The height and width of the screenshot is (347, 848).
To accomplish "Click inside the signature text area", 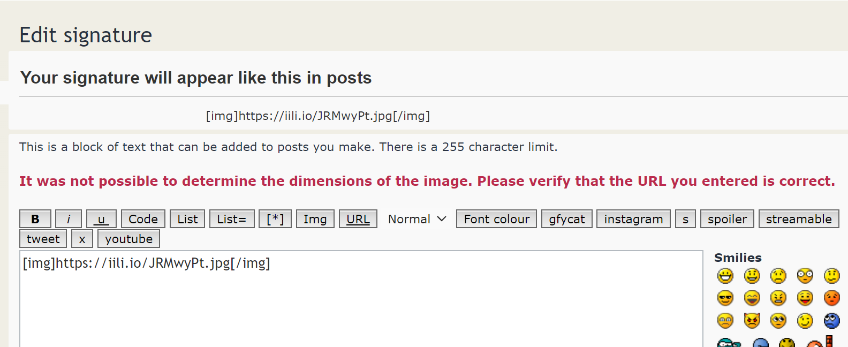I will [361, 305].
